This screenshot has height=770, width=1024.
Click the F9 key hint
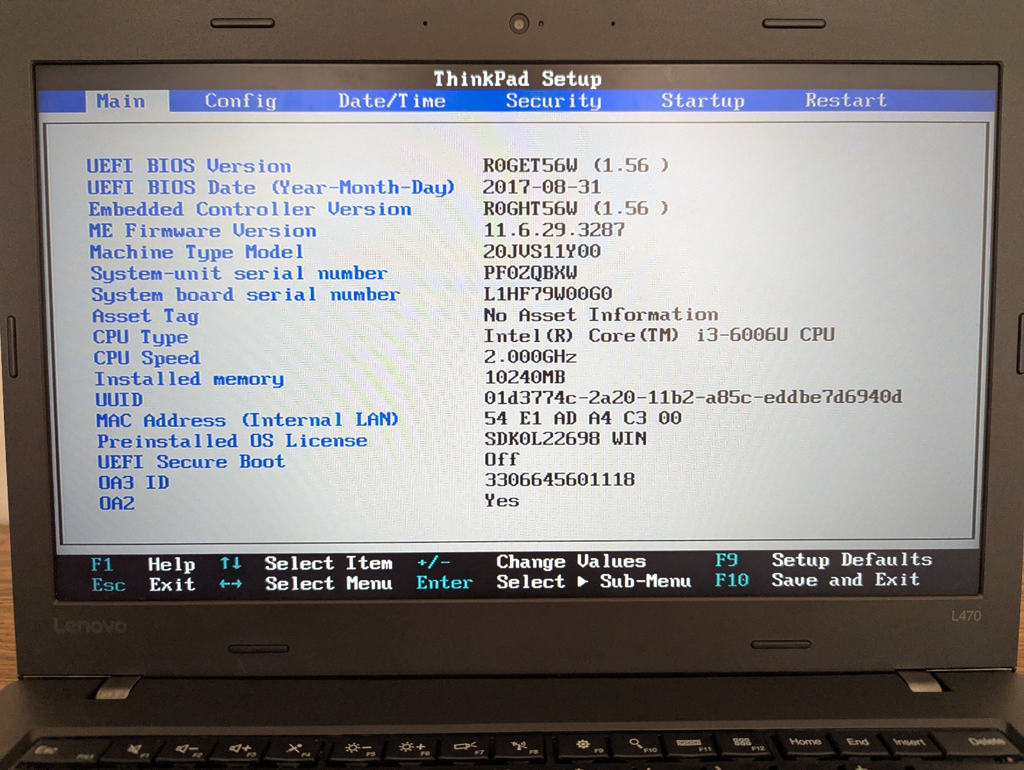pyautogui.click(x=727, y=561)
